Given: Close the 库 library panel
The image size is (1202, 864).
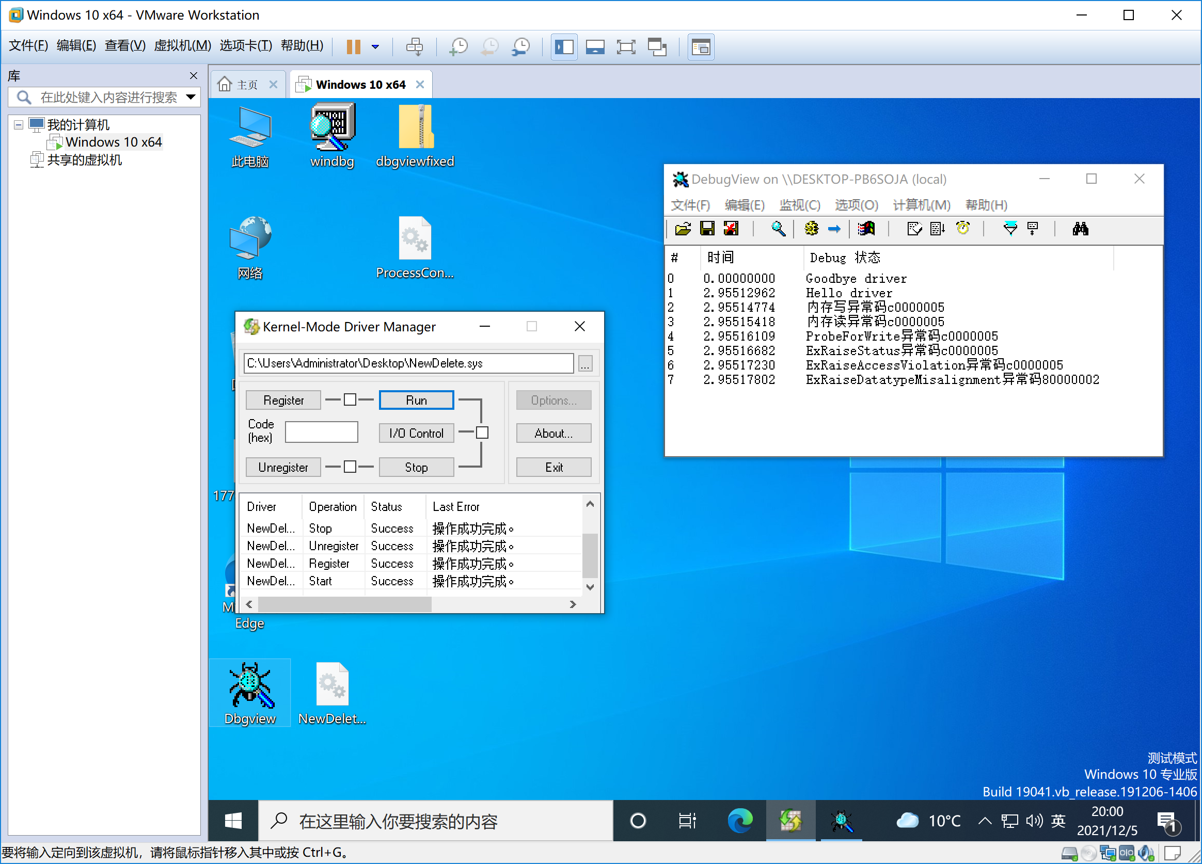Looking at the screenshot, I should pos(194,75).
